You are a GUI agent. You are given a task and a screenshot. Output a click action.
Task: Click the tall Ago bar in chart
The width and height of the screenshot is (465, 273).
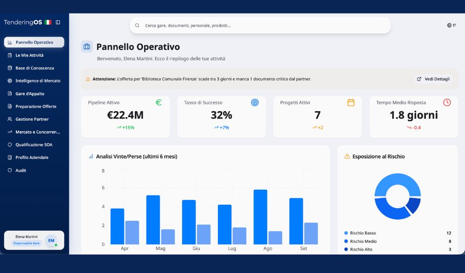click(260, 216)
